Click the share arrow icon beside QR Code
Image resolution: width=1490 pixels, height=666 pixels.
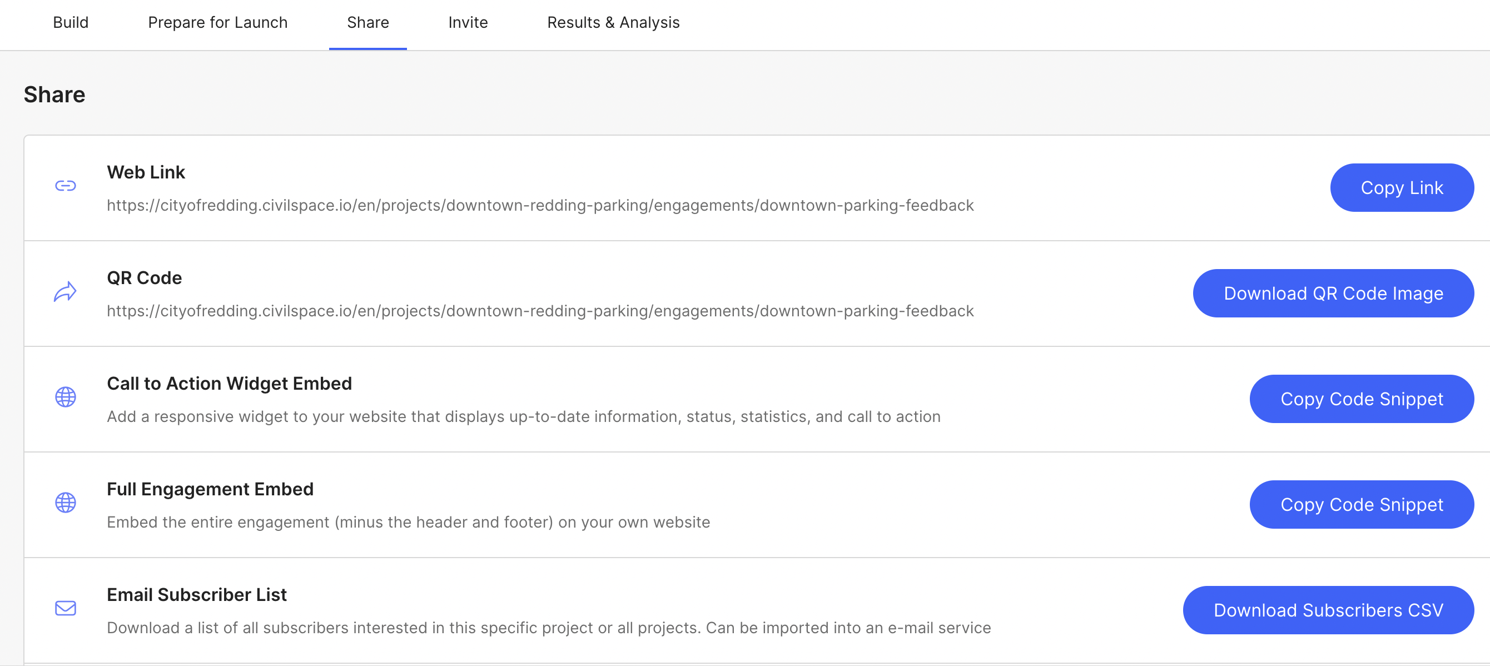(66, 292)
